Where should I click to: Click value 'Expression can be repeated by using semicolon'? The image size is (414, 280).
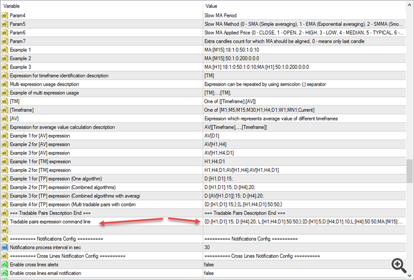(265, 84)
